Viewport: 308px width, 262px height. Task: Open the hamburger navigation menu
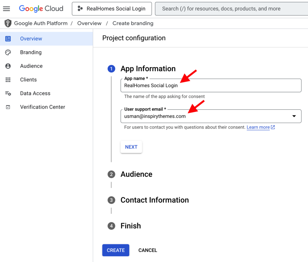[7, 9]
